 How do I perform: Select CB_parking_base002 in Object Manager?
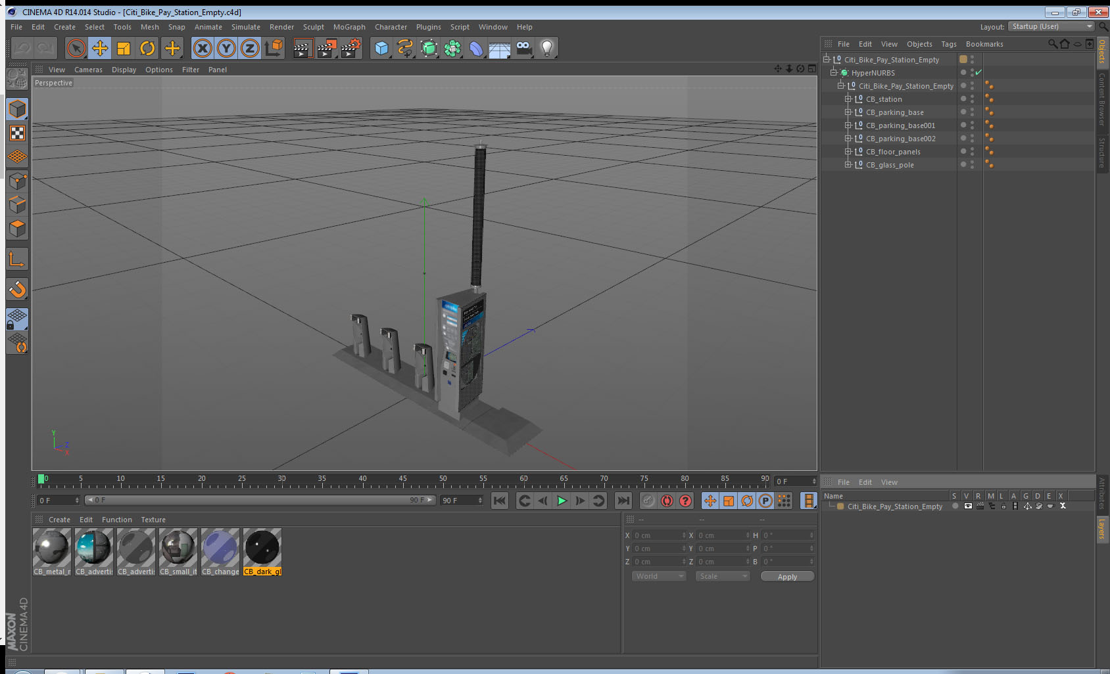[900, 139]
